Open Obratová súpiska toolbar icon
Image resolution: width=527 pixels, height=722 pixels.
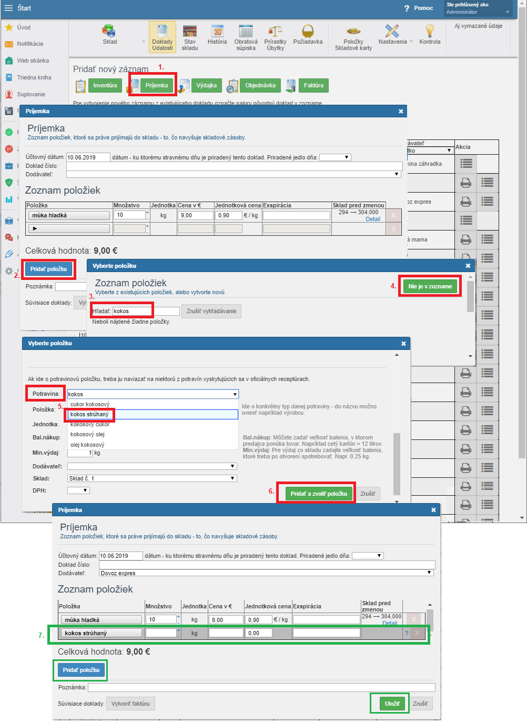246,37
